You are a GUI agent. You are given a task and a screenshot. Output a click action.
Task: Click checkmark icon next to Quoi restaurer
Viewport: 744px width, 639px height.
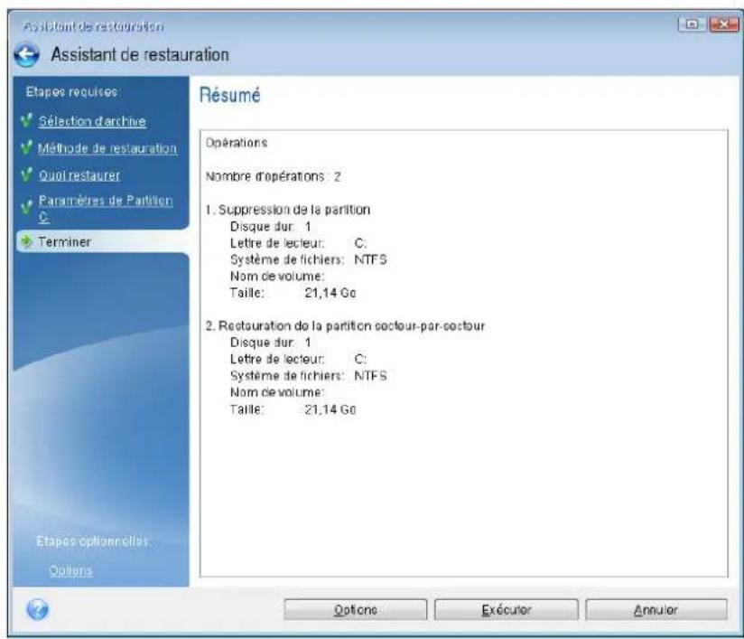[x=26, y=174]
